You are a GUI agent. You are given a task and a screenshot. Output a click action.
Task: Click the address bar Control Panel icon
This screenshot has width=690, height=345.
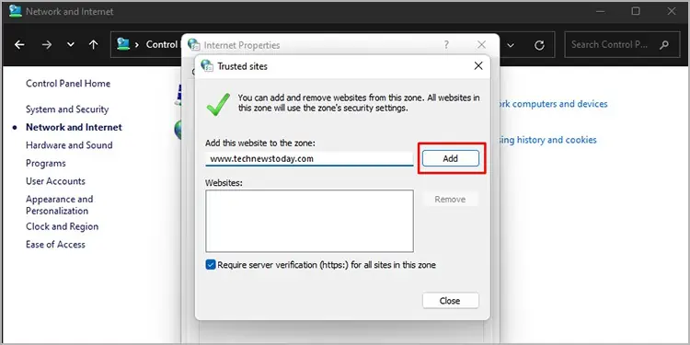pos(123,44)
